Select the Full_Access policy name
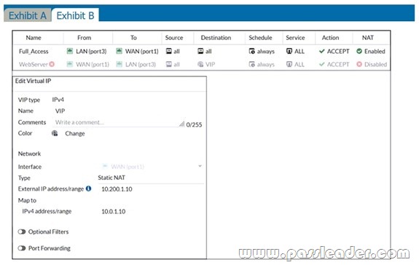Image resolution: width=419 pixels, height=265 pixels. coord(34,51)
